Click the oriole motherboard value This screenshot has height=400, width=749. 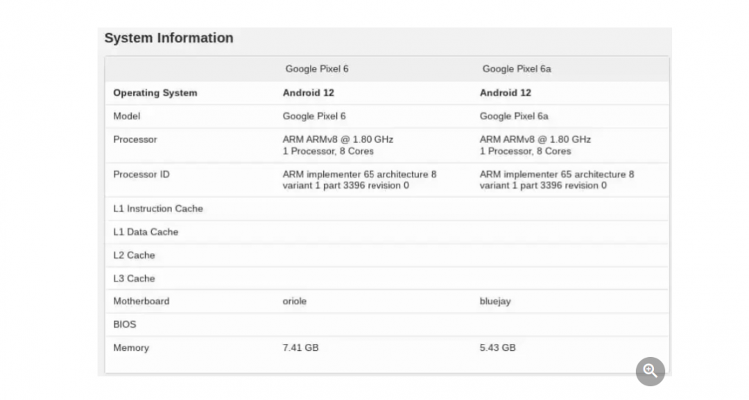294,301
